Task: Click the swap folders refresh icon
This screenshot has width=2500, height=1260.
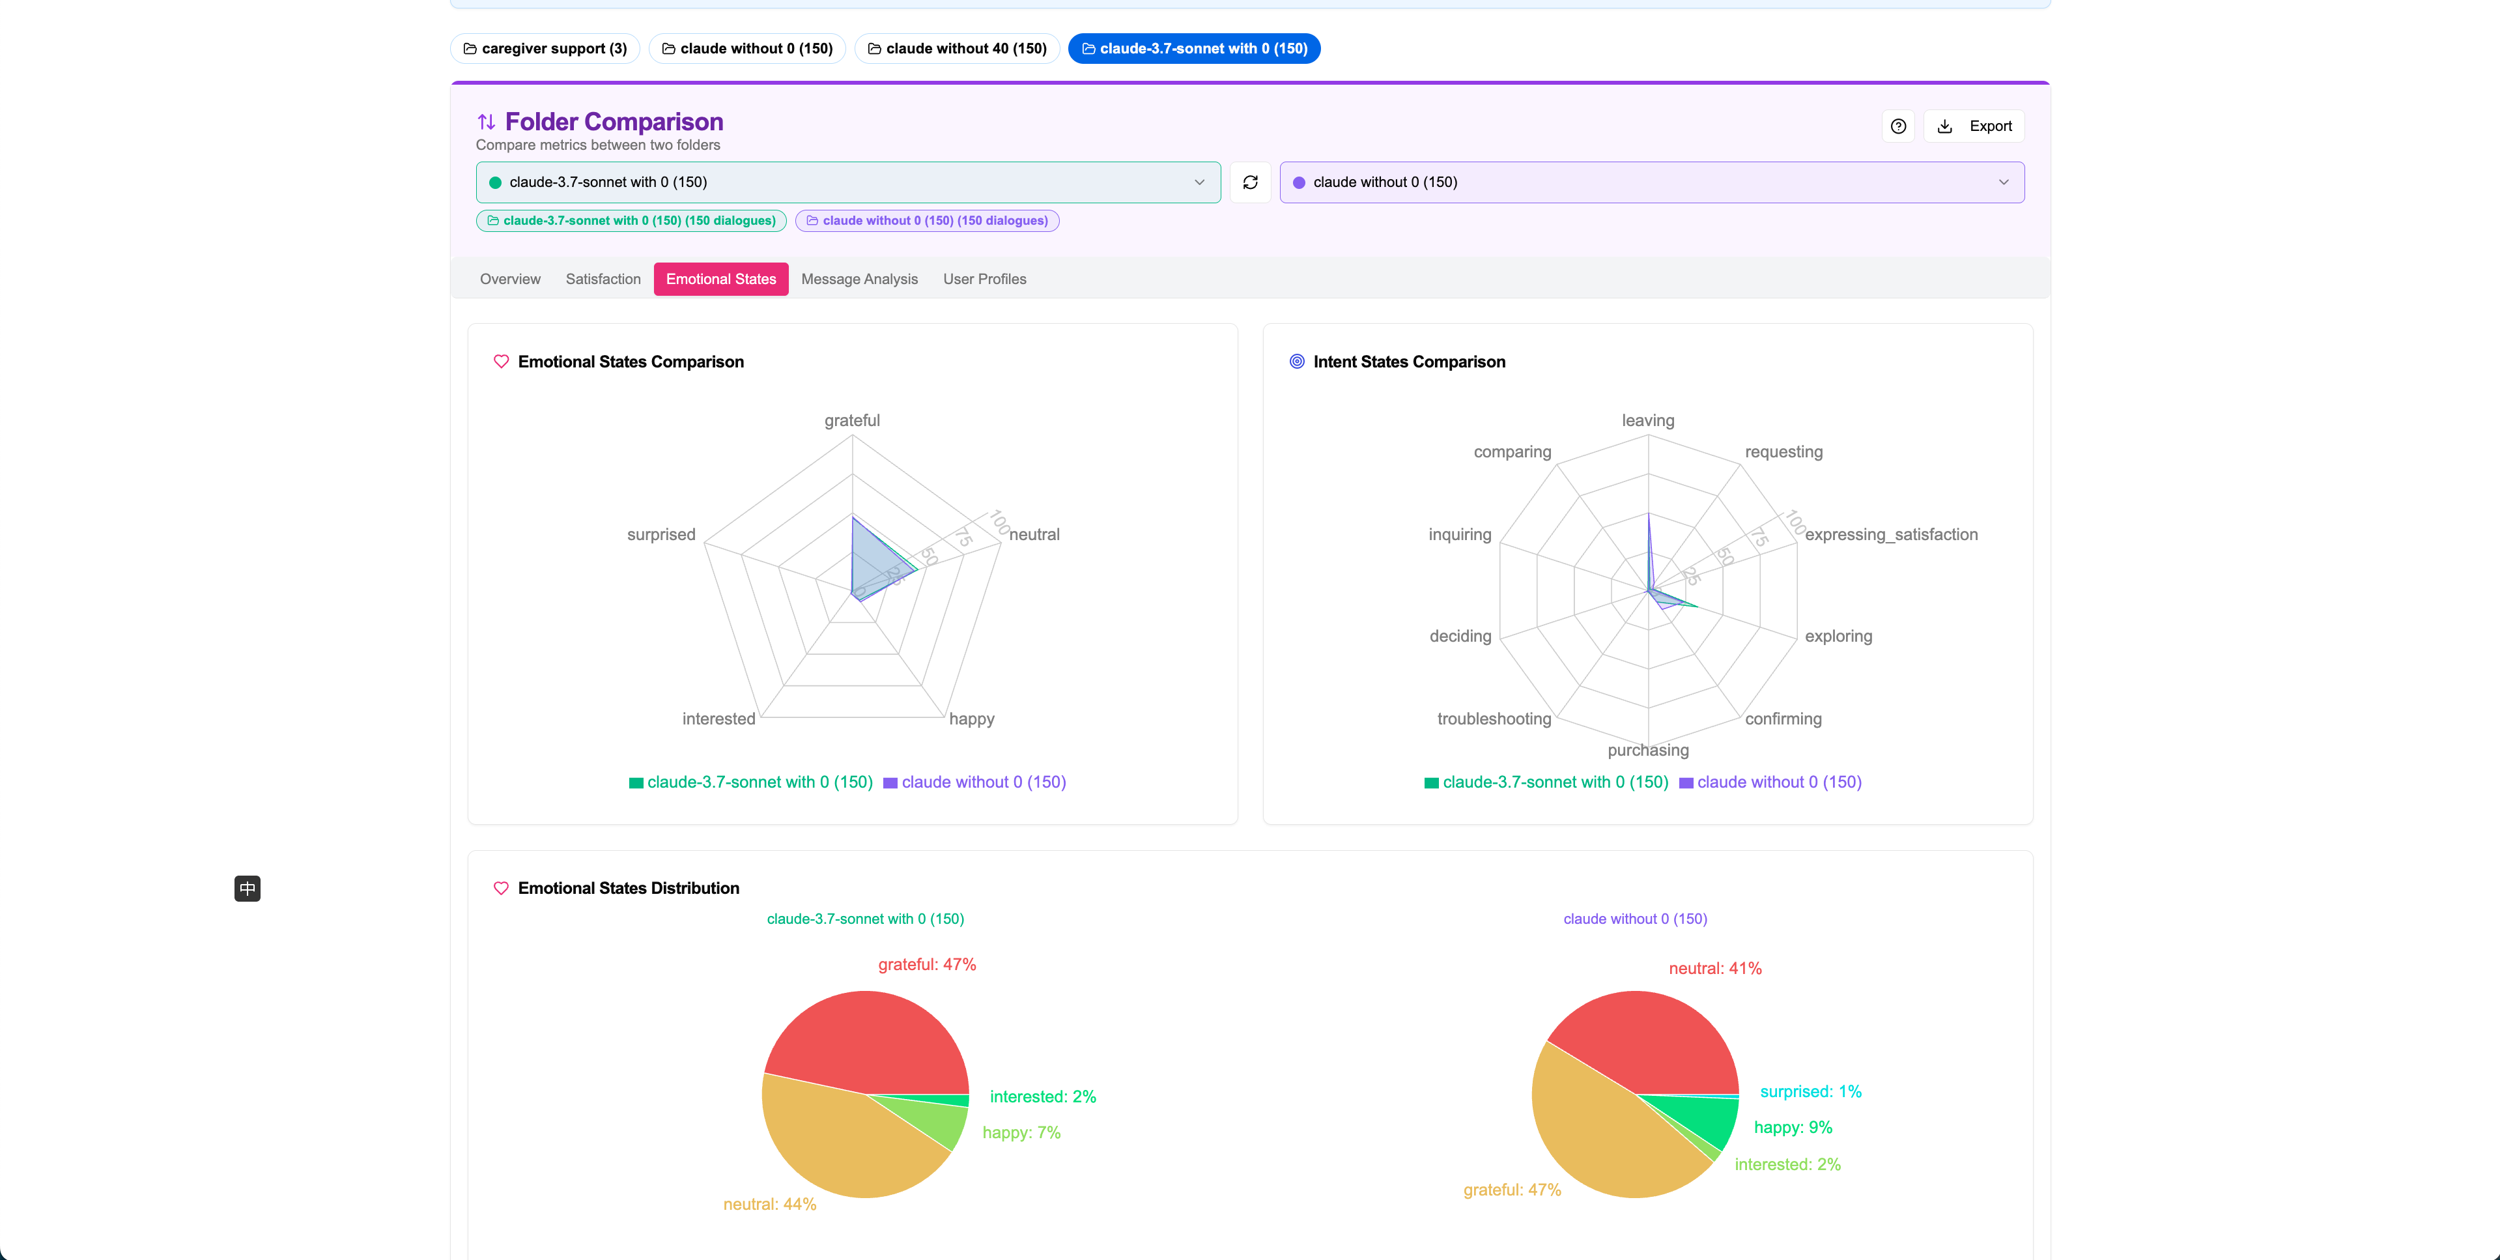Action: click(x=1250, y=182)
